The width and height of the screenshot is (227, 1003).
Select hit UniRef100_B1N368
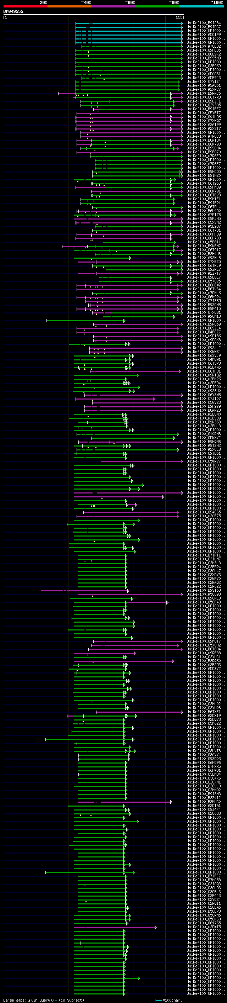tap(203, 422)
